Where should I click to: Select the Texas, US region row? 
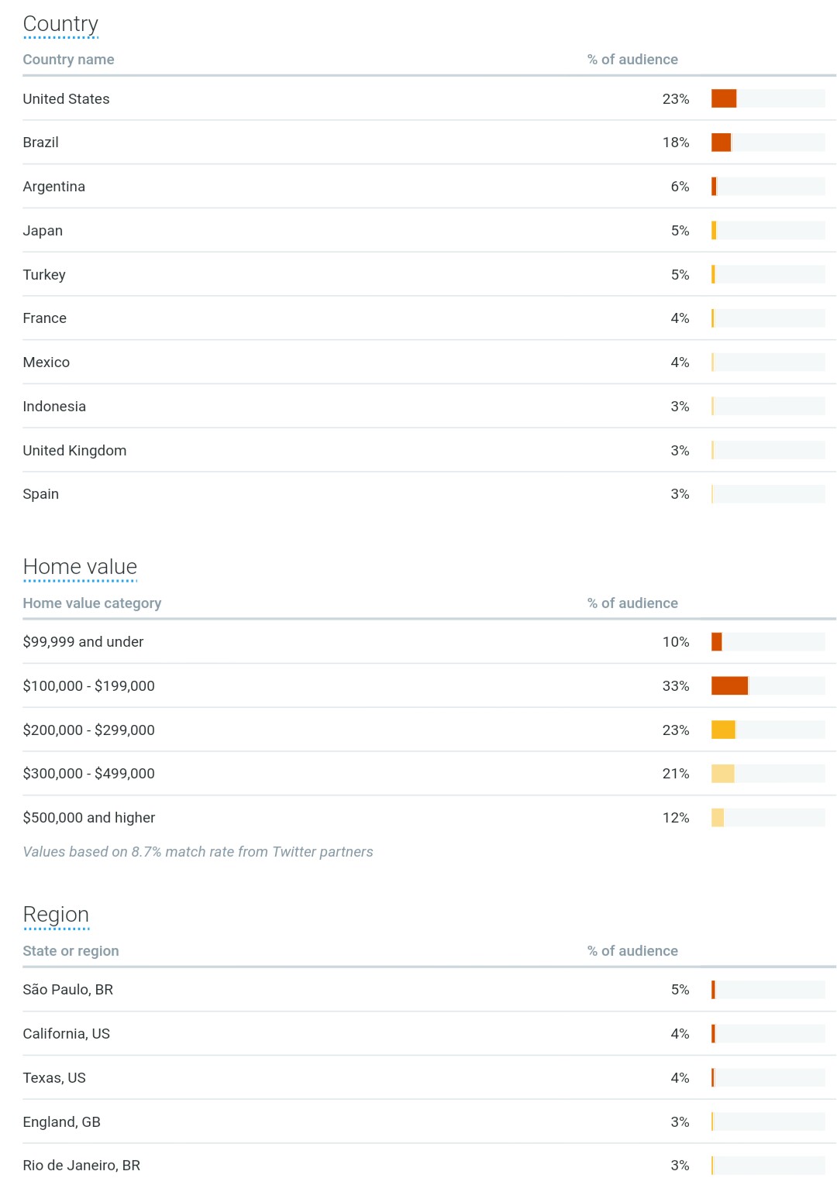click(429, 1078)
